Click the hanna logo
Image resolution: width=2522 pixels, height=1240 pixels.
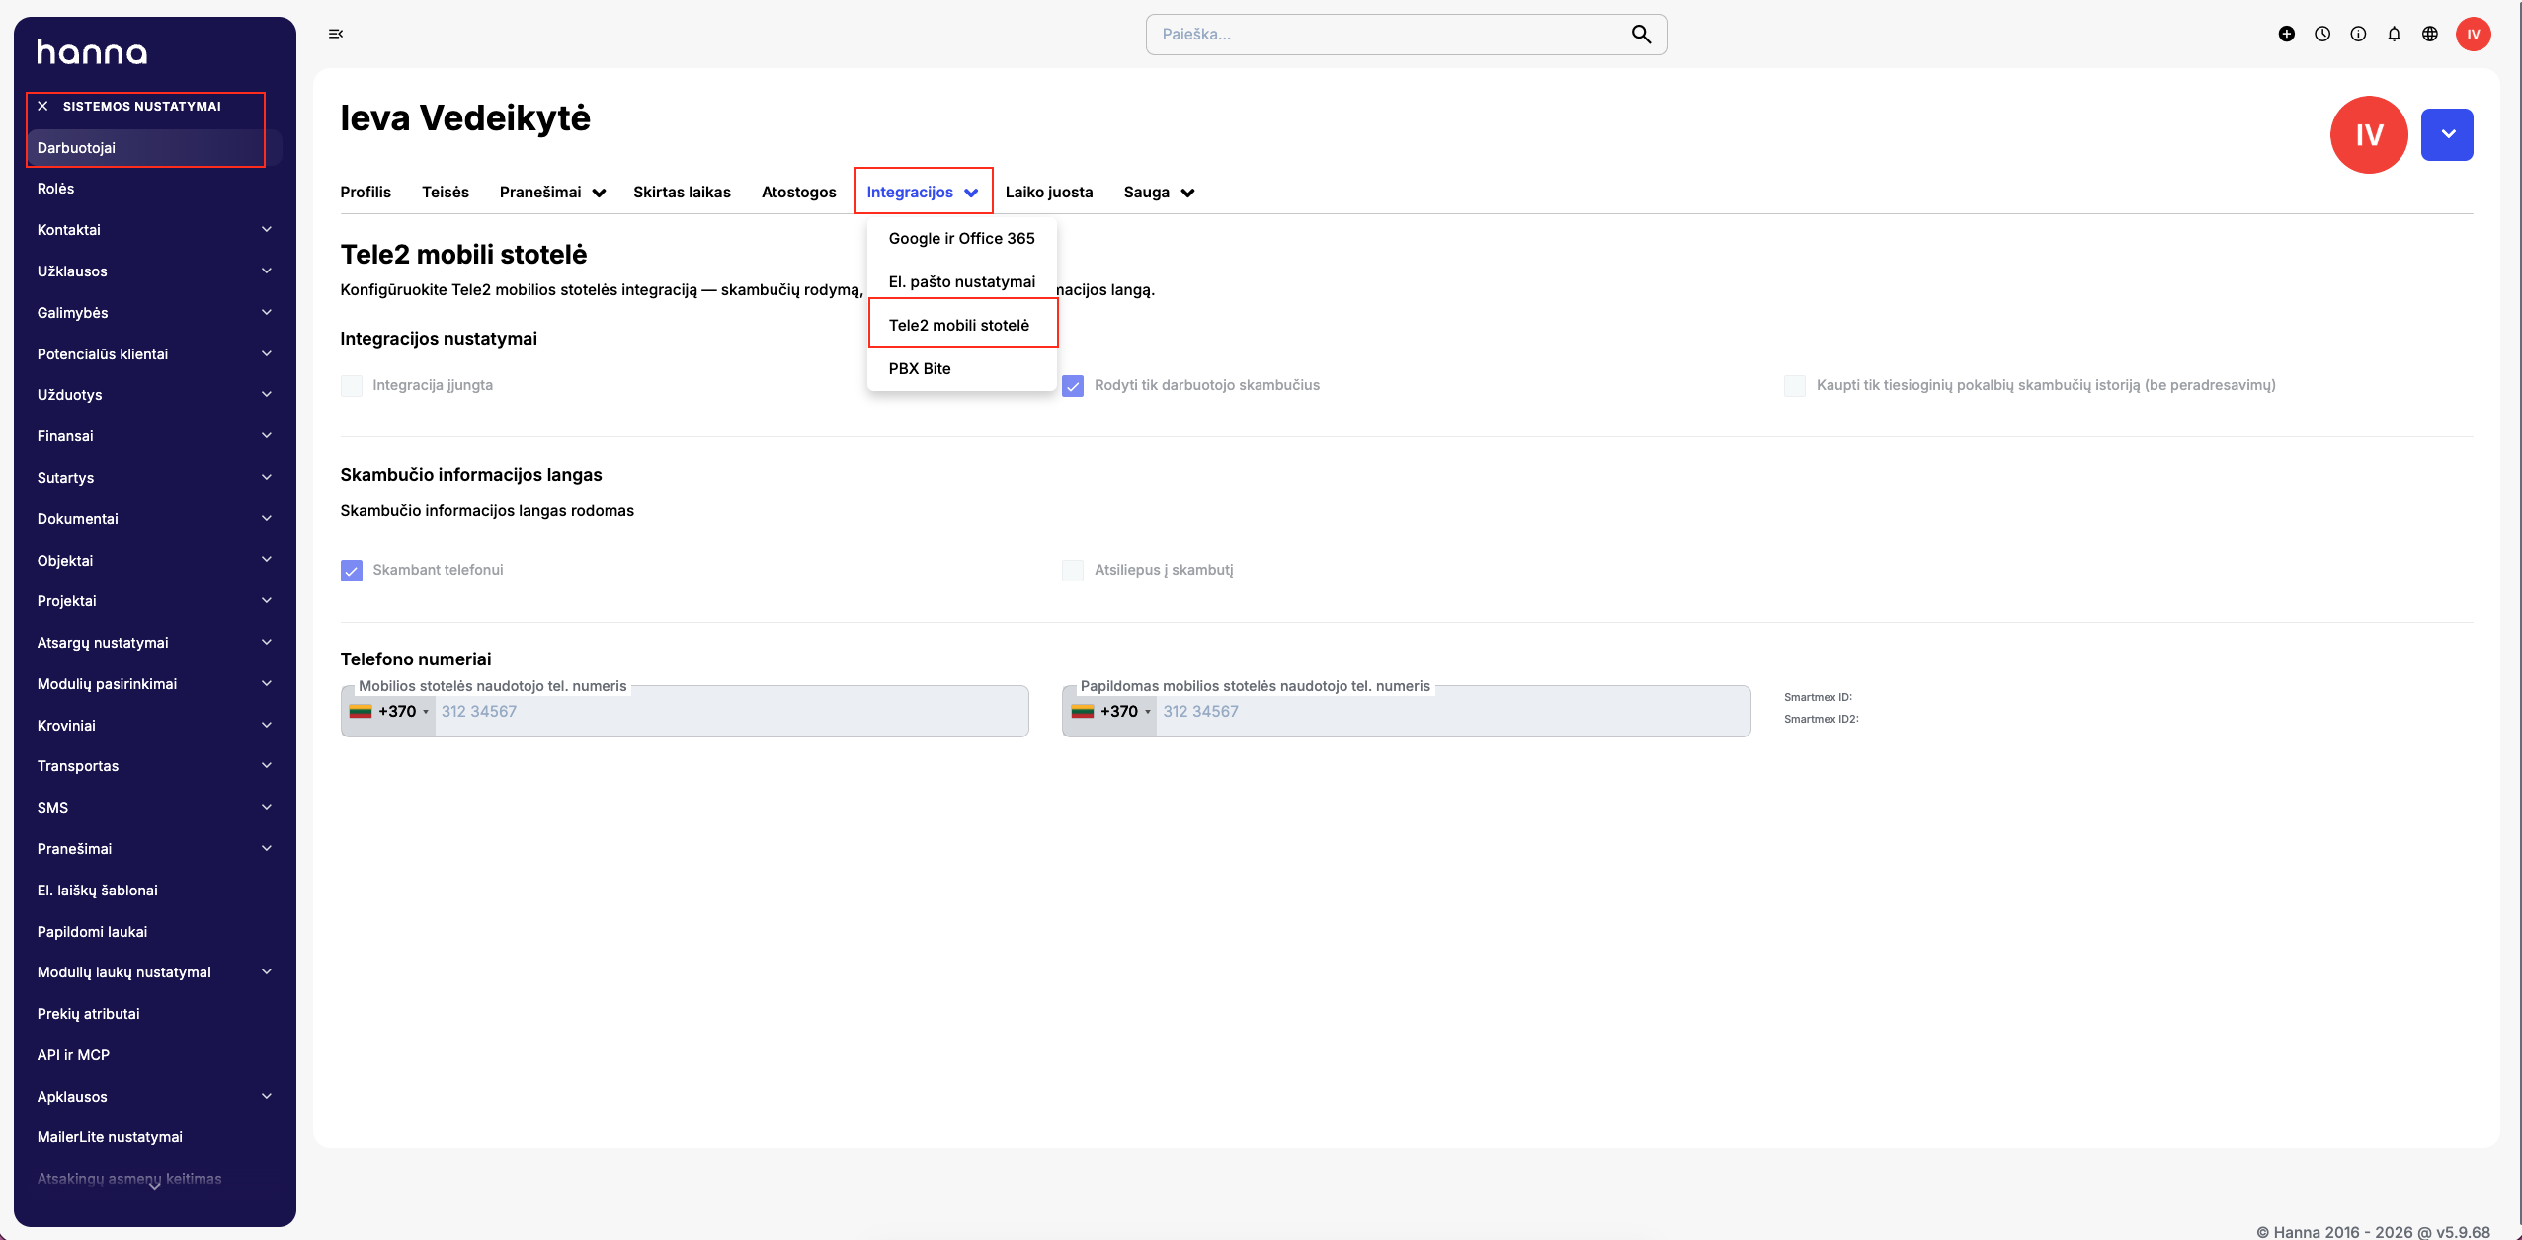point(92,51)
